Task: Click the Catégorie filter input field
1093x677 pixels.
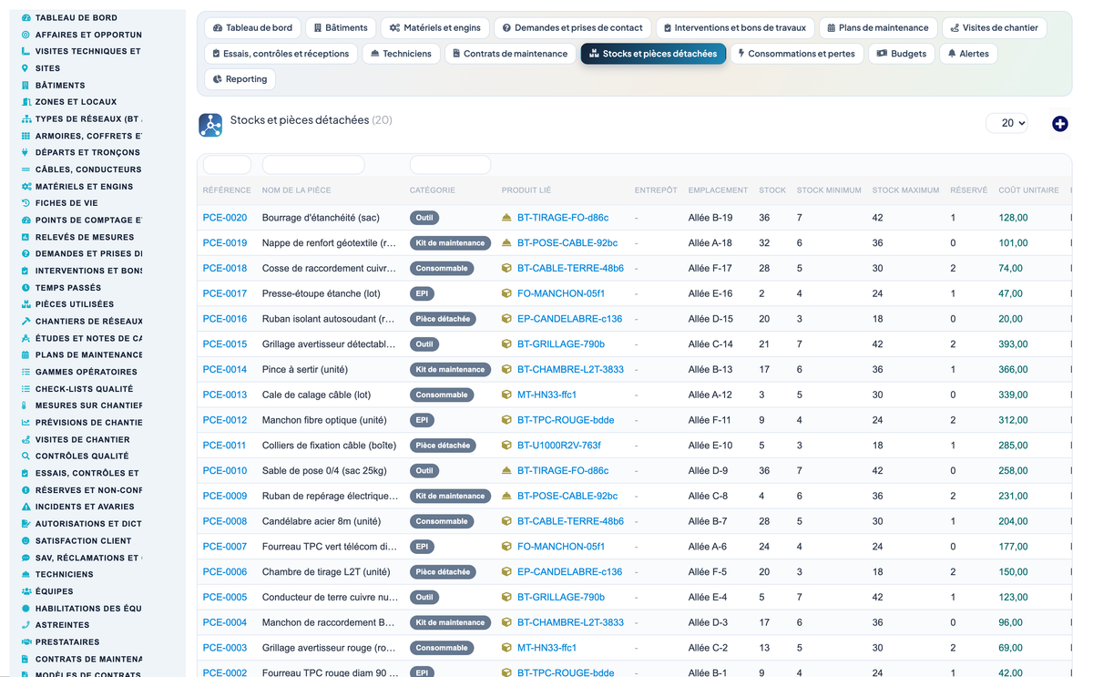Action: pyautogui.click(x=450, y=165)
